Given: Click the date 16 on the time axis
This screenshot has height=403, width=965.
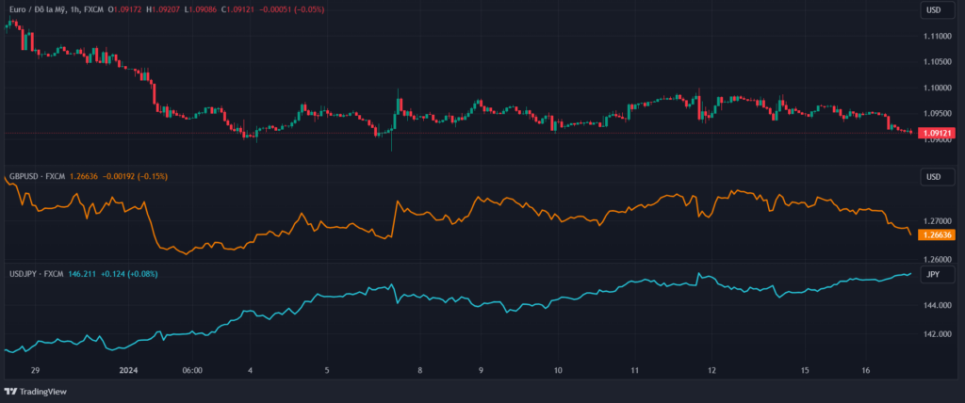Looking at the screenshot, I should [x=867, y=370].
